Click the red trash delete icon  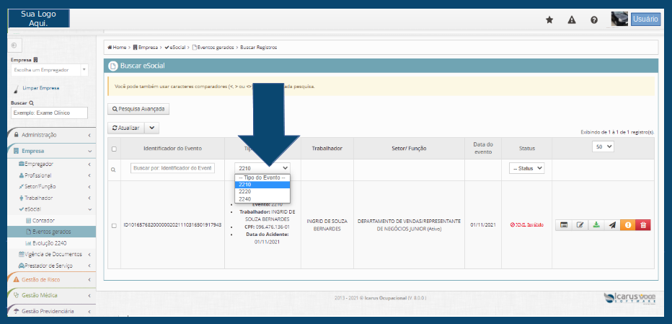coord(642,225)
